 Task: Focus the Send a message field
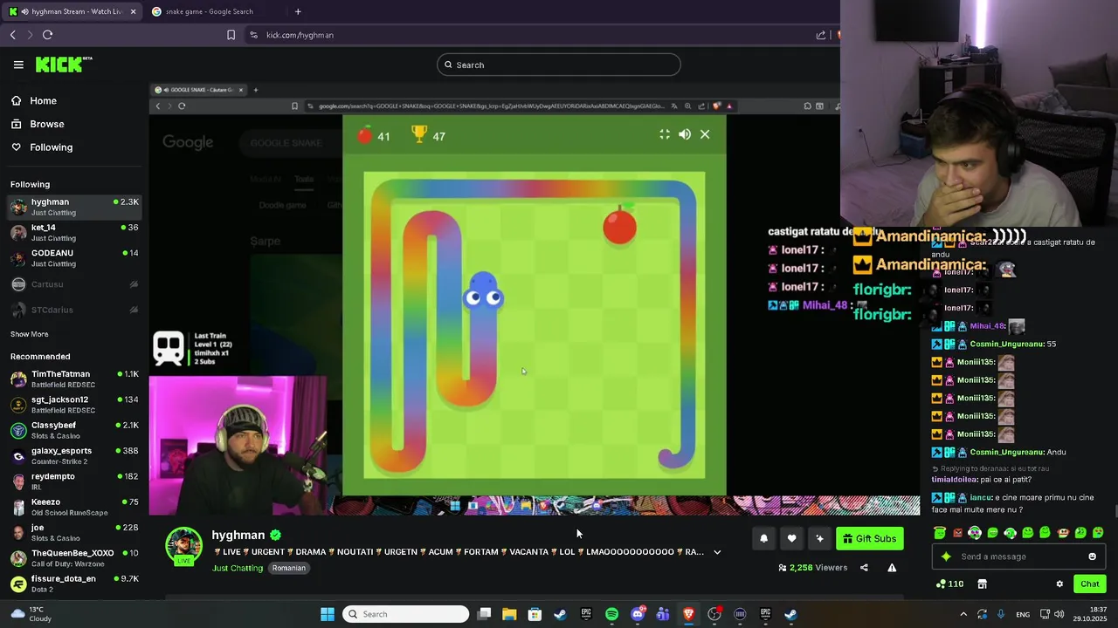(1019, 556)
